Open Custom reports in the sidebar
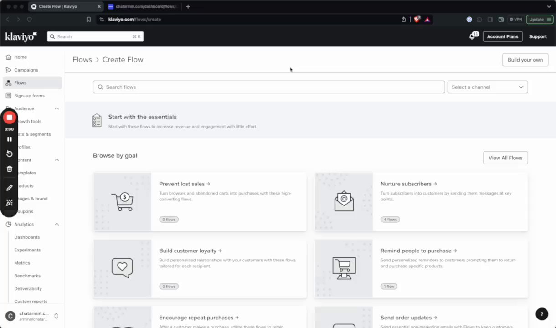The height and width of the screenshot is (328, 556). (31, 302)
